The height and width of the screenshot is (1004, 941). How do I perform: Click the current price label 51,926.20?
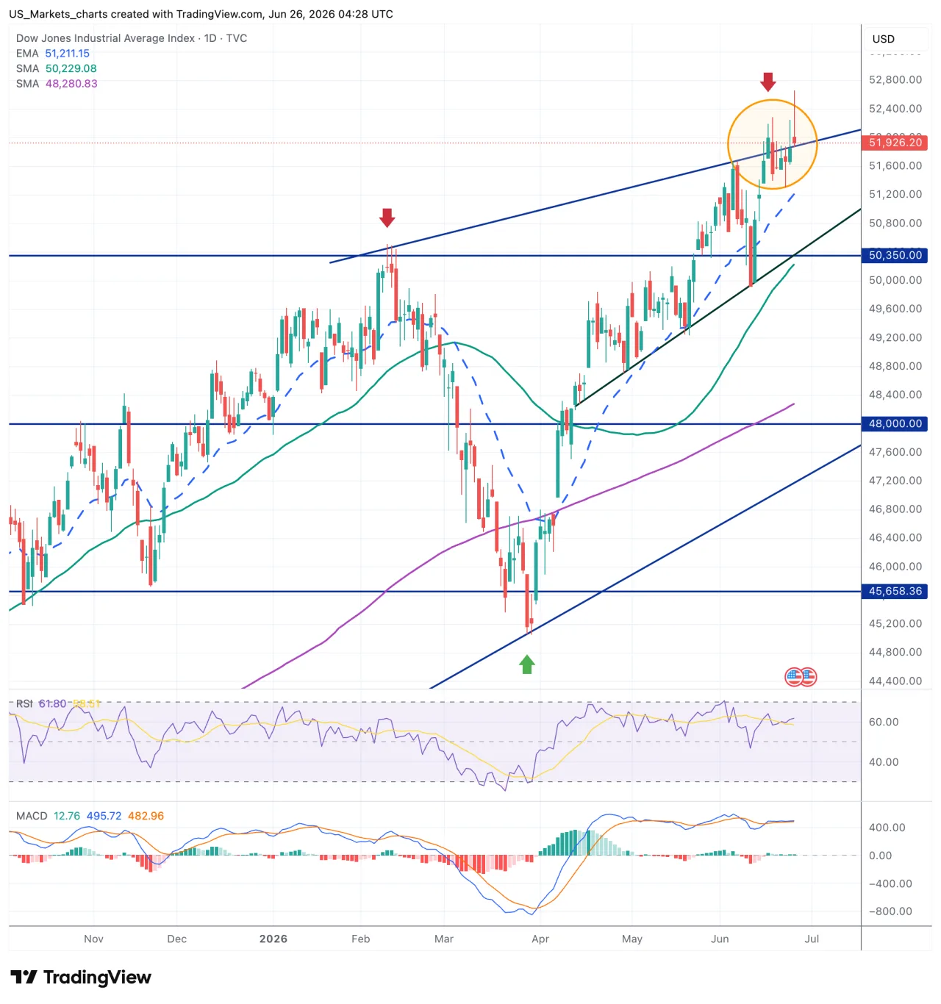[x=894, y=143]
